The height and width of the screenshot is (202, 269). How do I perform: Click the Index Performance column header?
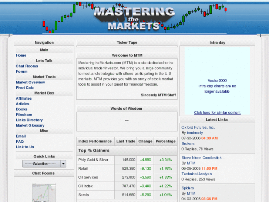95,141
